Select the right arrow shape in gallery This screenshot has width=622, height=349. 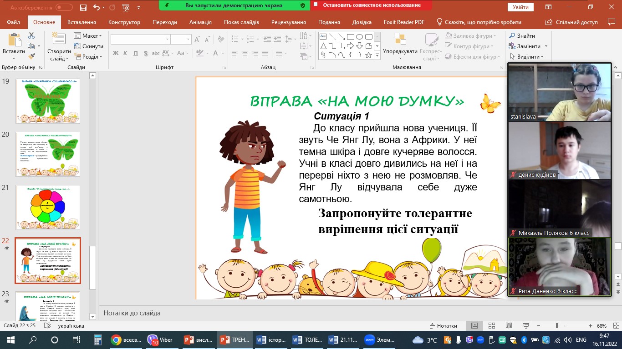coord(350,46)
